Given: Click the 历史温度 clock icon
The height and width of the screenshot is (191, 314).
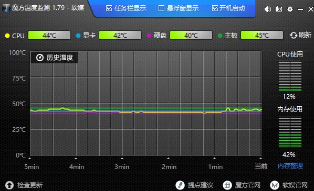Looking at the screenshot, I should click(40, 58).
